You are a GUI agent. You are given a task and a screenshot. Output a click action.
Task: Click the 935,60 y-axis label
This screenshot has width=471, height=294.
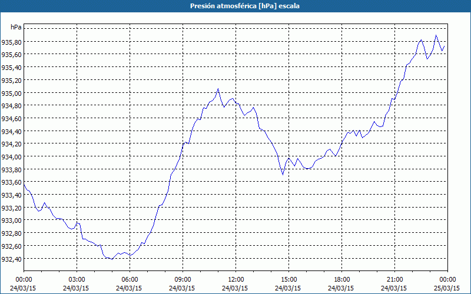coord(11,55)
